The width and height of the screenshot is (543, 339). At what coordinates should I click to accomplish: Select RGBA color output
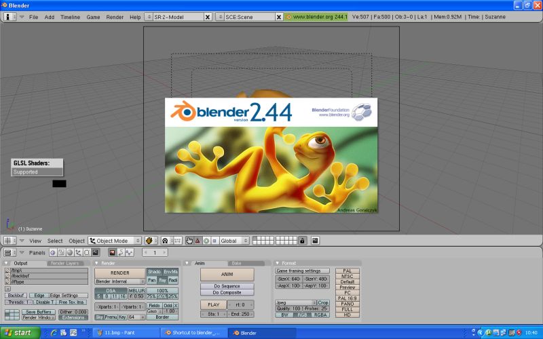[x=320, y=315]
